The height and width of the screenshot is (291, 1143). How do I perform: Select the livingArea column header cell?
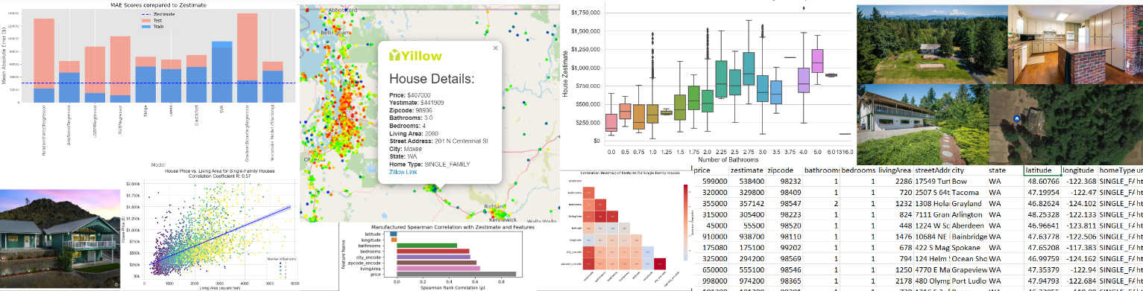(x=895, y=170)
